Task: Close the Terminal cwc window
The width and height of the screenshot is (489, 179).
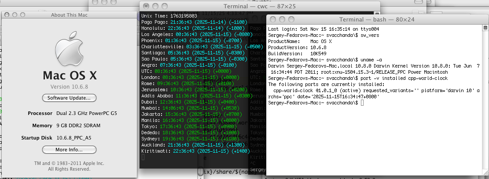Action: 146,6
